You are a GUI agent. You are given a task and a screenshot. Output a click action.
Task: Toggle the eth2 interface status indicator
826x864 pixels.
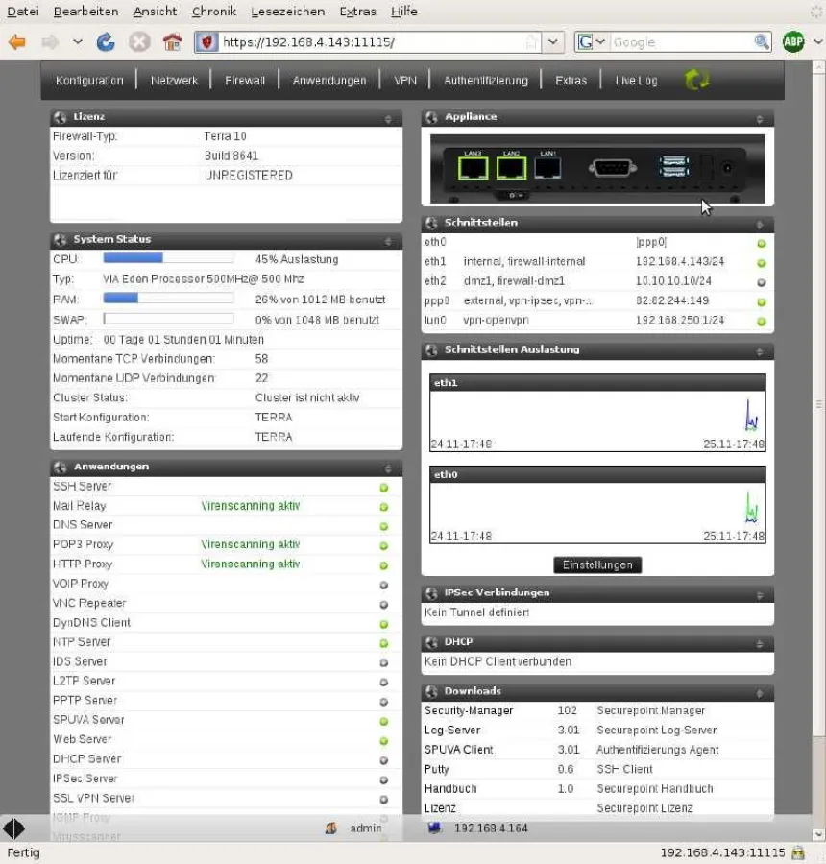762,282
